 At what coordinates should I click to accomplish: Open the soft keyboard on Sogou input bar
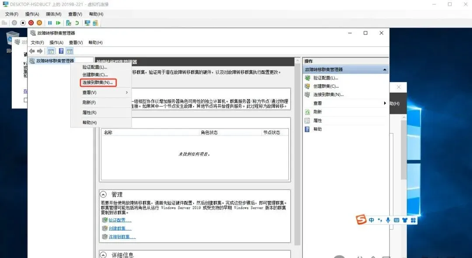(x=397, y=220)
